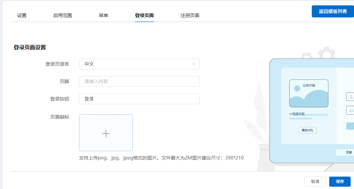Open the 设置 tab
This screenshot has width=354, height=189.
coord(22,15)
